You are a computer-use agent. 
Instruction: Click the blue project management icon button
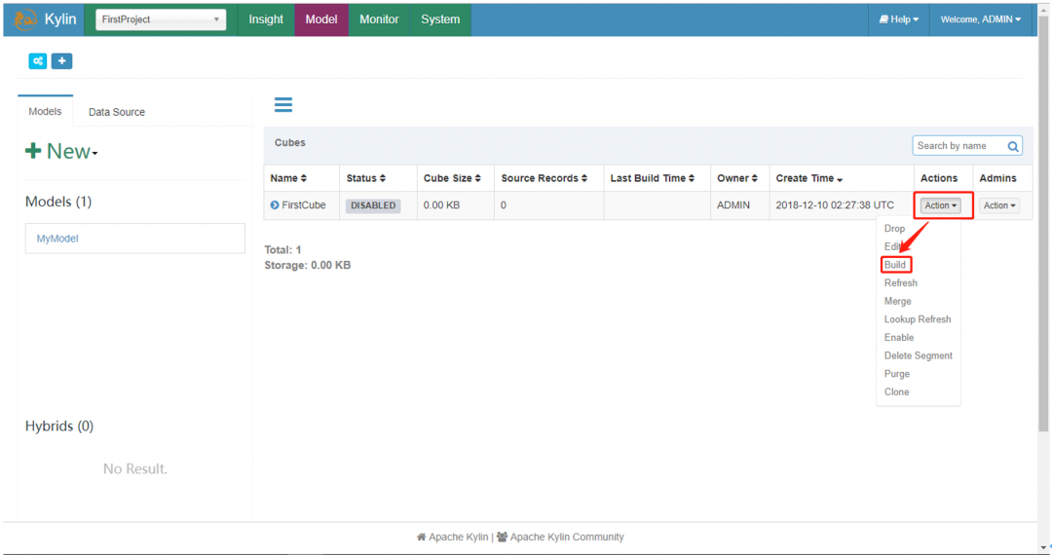click(38, 61)
